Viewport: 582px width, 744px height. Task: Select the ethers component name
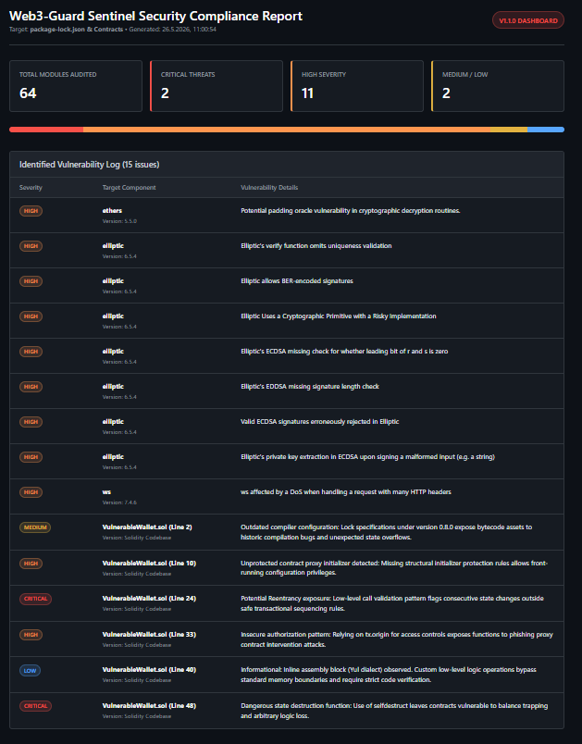[112, 211]
